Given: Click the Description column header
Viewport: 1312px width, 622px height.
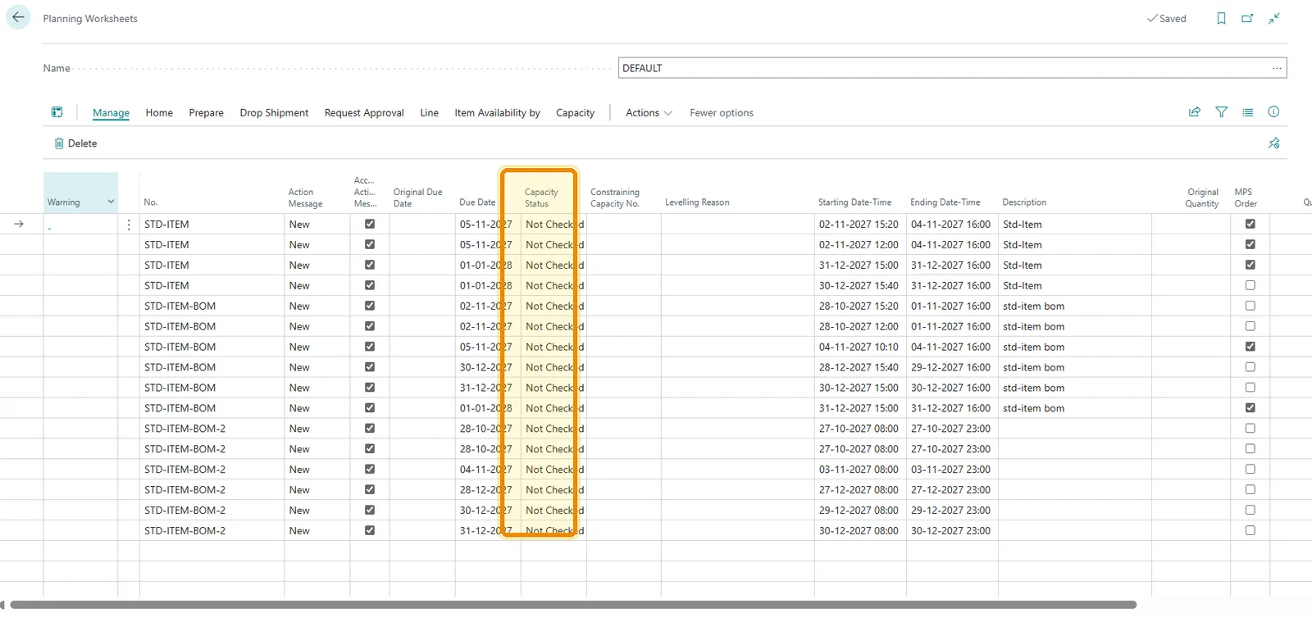Looking at the screenshot, I should click(1024, 202).
